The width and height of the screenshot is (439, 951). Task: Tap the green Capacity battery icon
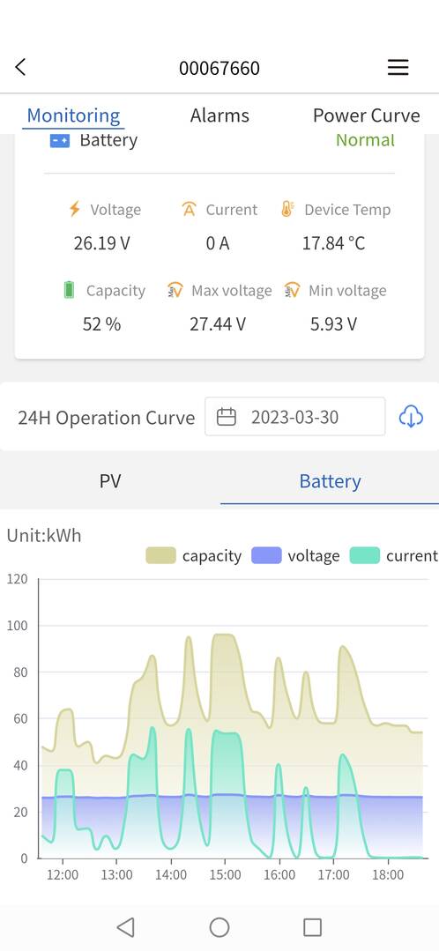[x=69, y=290]
